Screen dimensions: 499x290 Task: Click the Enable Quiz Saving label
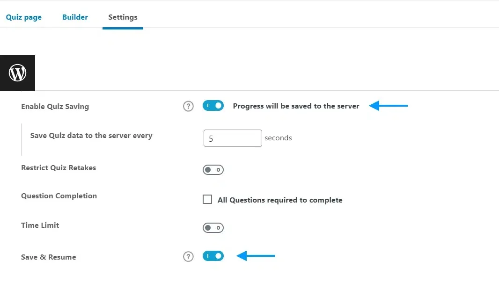point(55,106)
